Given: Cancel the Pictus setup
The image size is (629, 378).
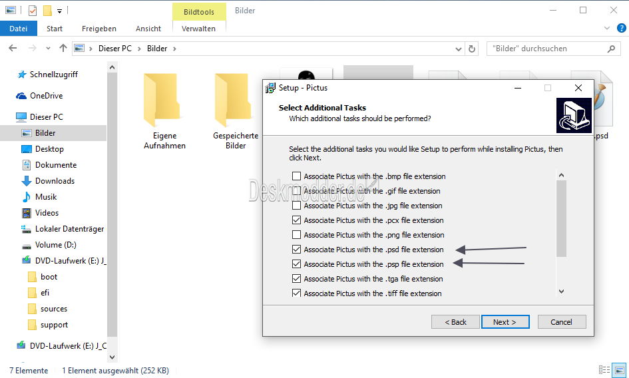Looking at the screenshot, I should point(562,322).
